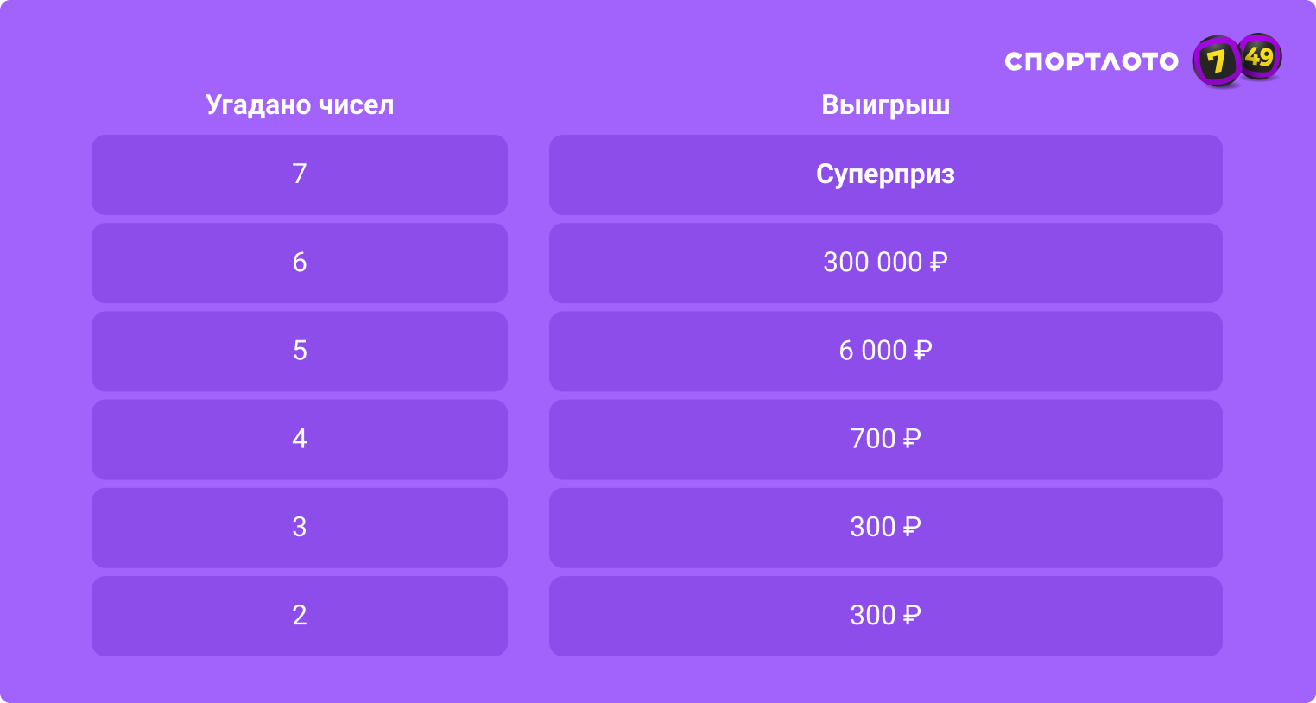Screen dimensions: 1316x703
Task: Click the 300 ₽ prize for 3 numbers
Action: point(885,527)
